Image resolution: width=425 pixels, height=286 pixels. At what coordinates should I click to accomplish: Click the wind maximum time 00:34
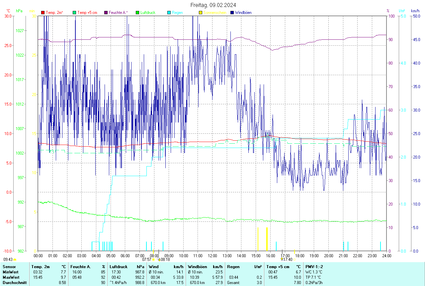coord(155,277)
